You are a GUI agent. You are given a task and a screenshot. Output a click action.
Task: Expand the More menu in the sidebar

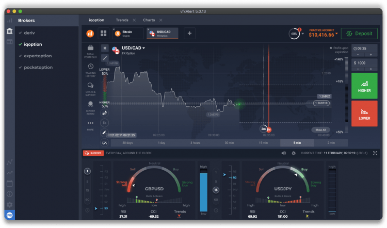tap(90, 125)
